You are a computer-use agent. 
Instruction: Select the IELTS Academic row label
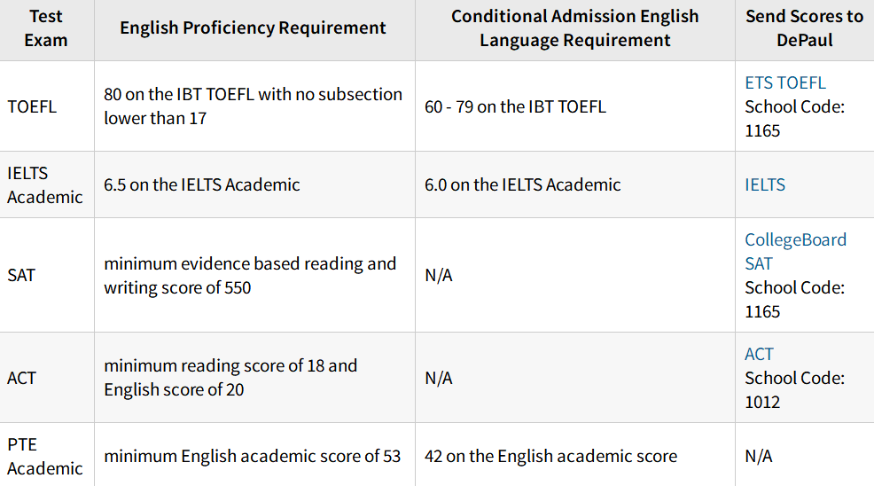pyautogui.click(x=44, y=184)
